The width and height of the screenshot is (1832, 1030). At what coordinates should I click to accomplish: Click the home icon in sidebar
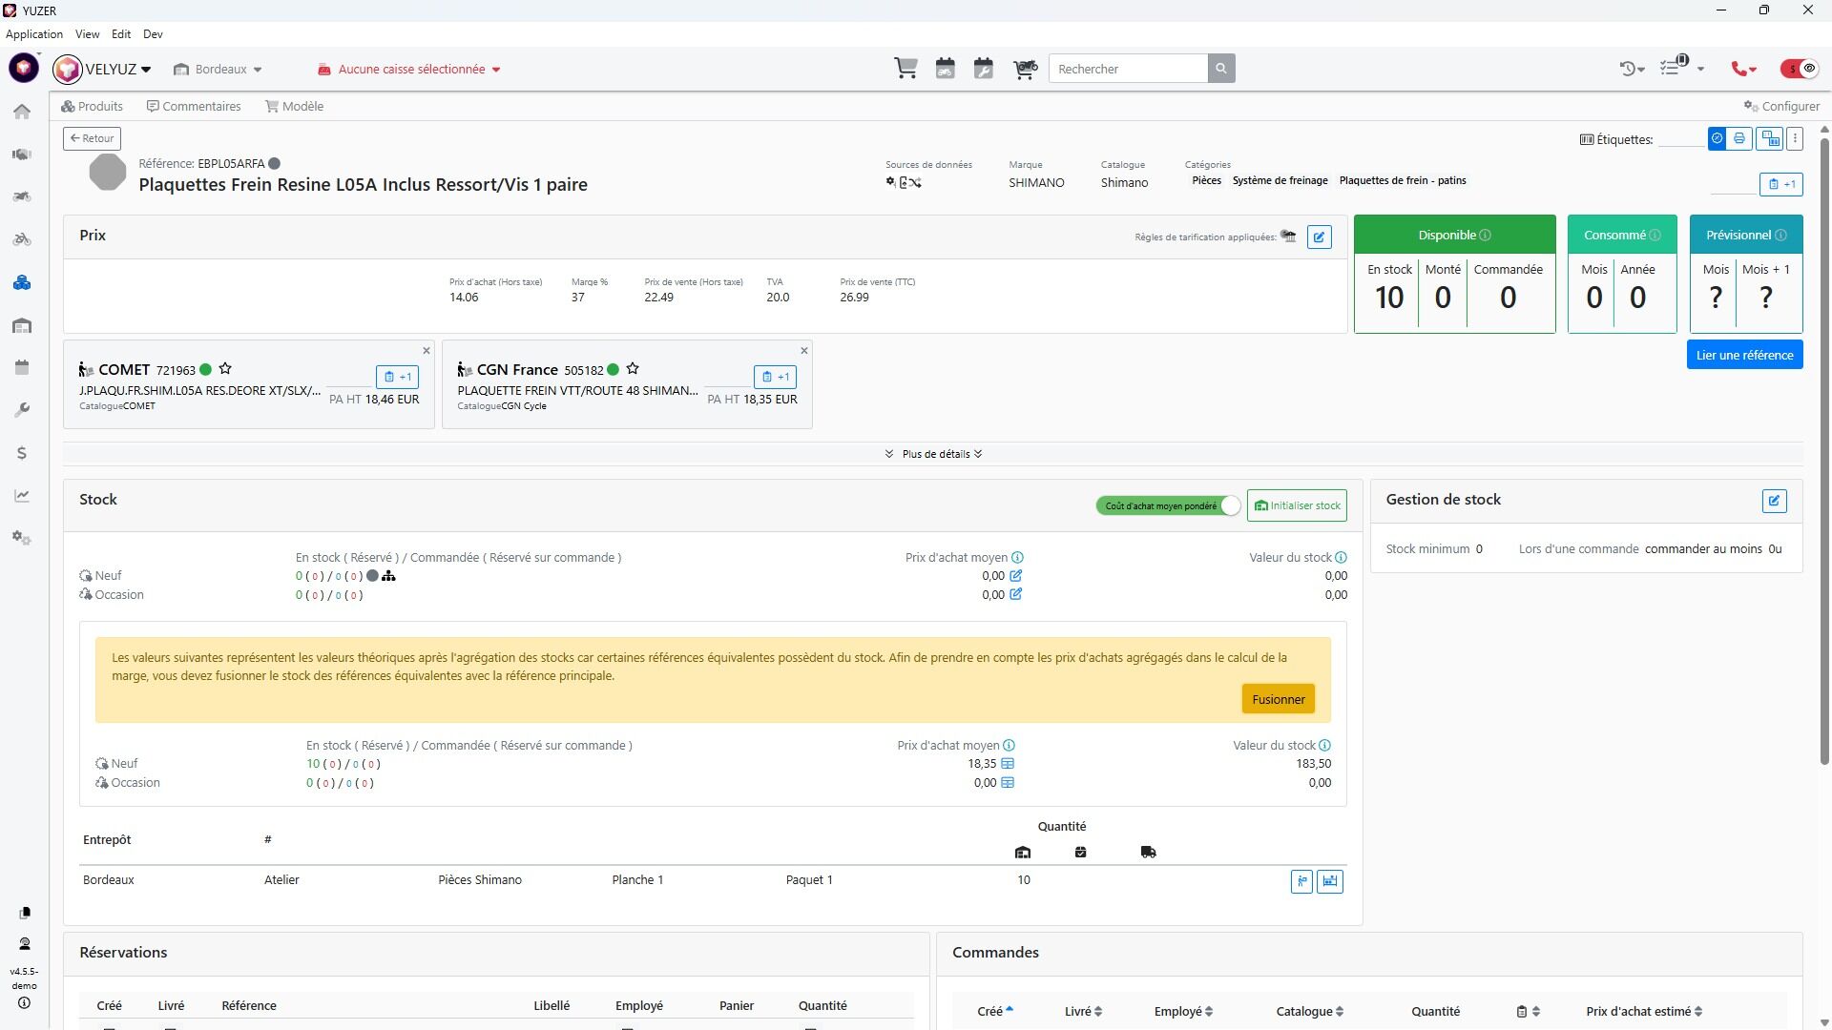[x=22, y=112]
